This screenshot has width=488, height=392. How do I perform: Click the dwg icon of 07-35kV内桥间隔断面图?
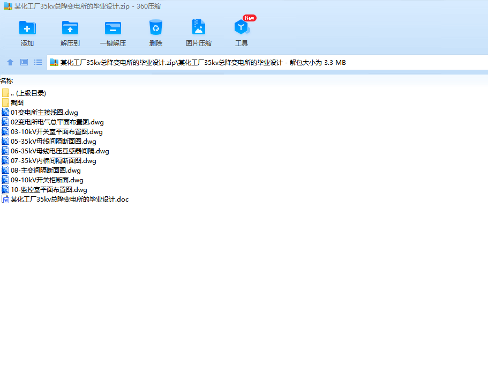[x=5, y=160]
